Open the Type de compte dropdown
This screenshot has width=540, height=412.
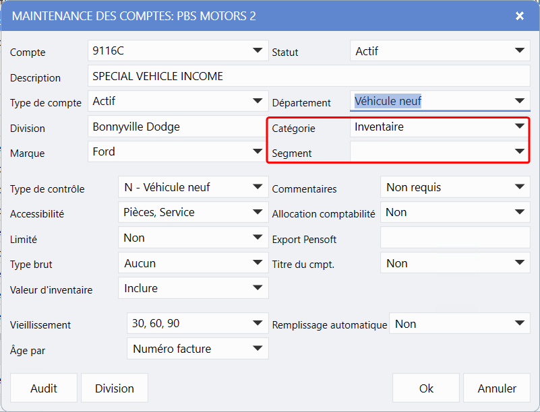tap(178, 102)
